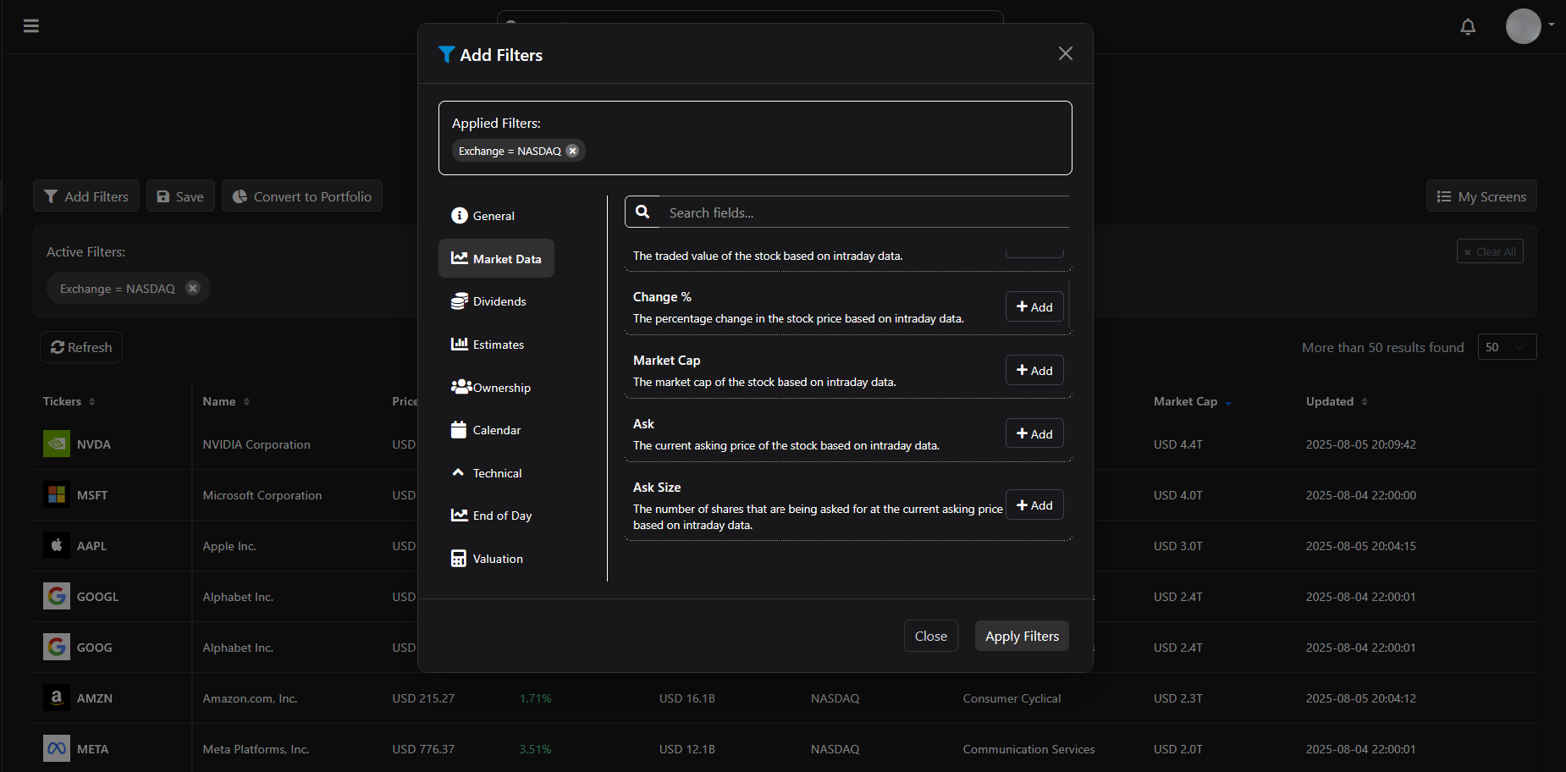Click the Calendar icon in the filter sidebar
This screenshot has height=772, width=1566.
pos(460,429)
